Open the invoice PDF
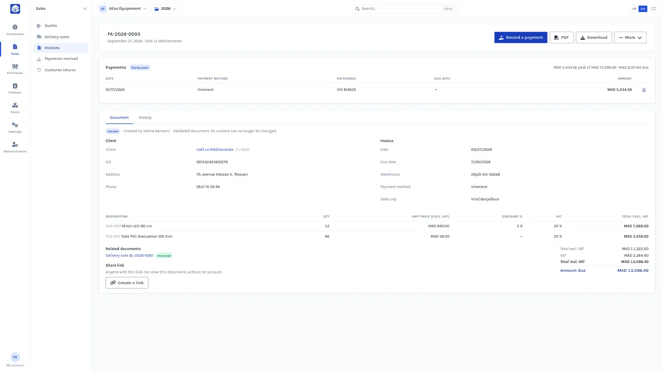This screenshot has width=662, height=372. 562,37
